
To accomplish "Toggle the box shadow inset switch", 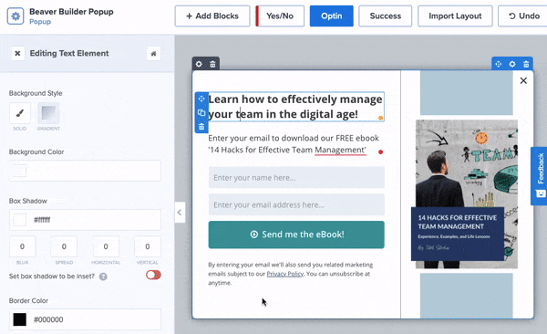I will pos(153,275).
